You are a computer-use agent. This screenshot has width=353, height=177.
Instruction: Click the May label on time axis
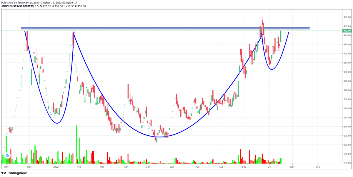tap(148, 166)
